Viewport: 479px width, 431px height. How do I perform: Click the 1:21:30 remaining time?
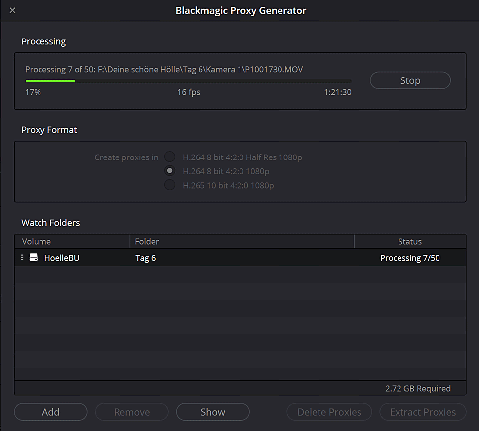pos(338,92)
